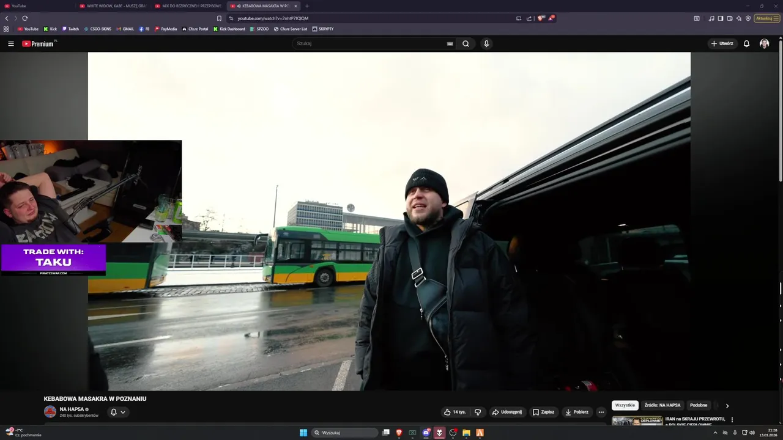Select the Podobne filter chip

[699, 405]
